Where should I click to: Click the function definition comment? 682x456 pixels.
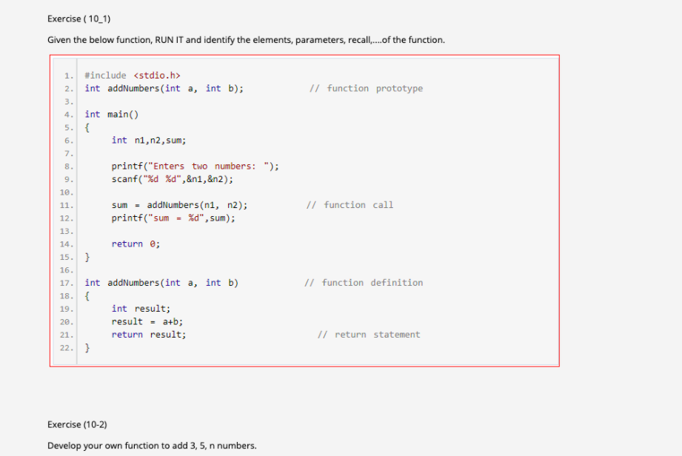coord(362,282)
